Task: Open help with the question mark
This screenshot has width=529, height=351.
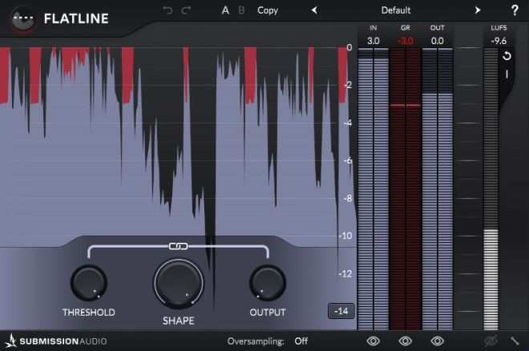Action: [515, 10]
